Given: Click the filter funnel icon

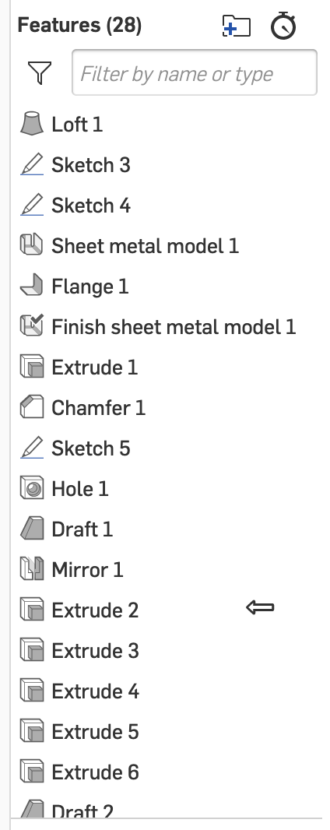Looking at the screenshot, I should [x=40, y=72].
